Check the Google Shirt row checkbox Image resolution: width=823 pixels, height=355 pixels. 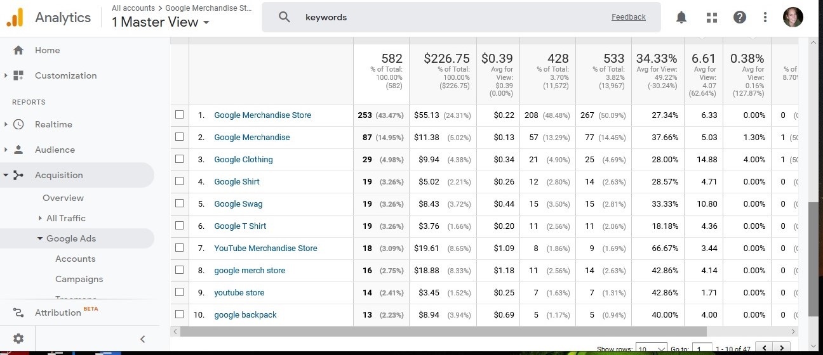click(x=179, y=181)
